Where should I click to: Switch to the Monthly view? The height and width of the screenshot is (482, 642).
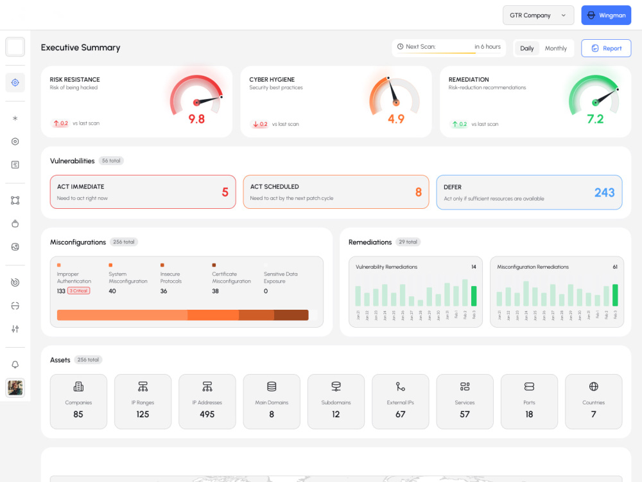[x=555, y=48]
